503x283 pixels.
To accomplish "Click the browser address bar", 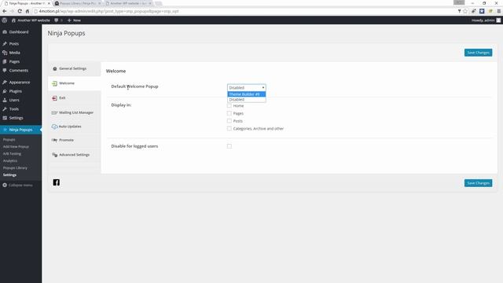I will click(x=244, y=11).
